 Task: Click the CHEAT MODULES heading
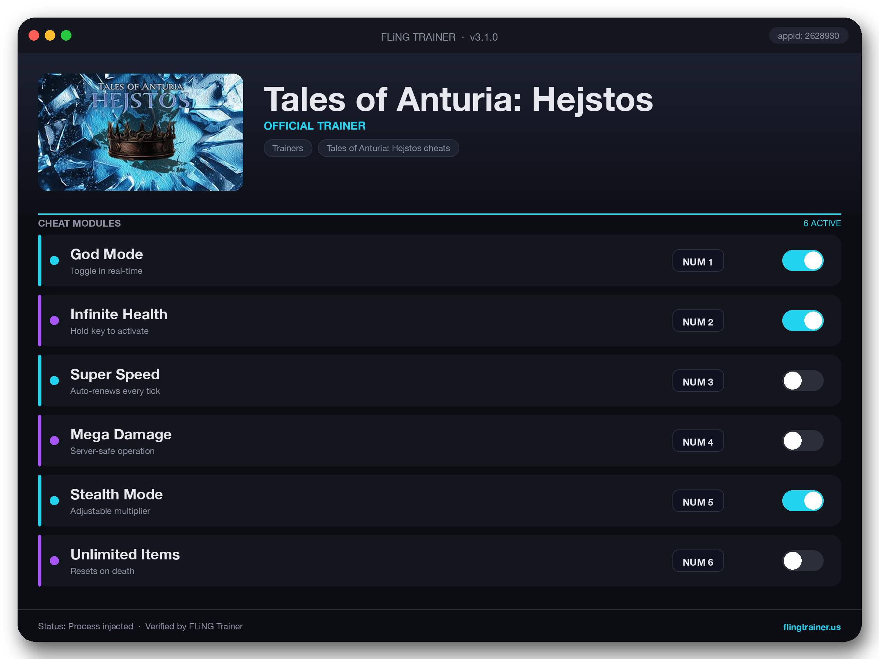click(x=79, y=223)
